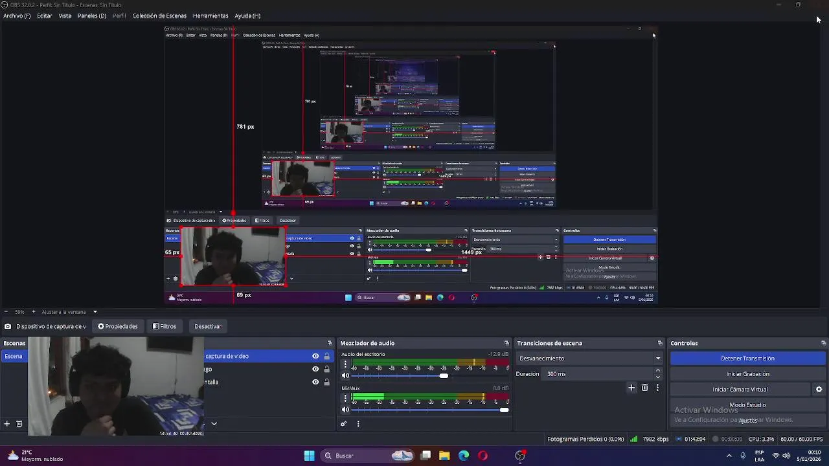This screenshot has height=466, width=829.
Task: Click Desactivar source button
Action: pyautogui.click(x=208, y=326)
